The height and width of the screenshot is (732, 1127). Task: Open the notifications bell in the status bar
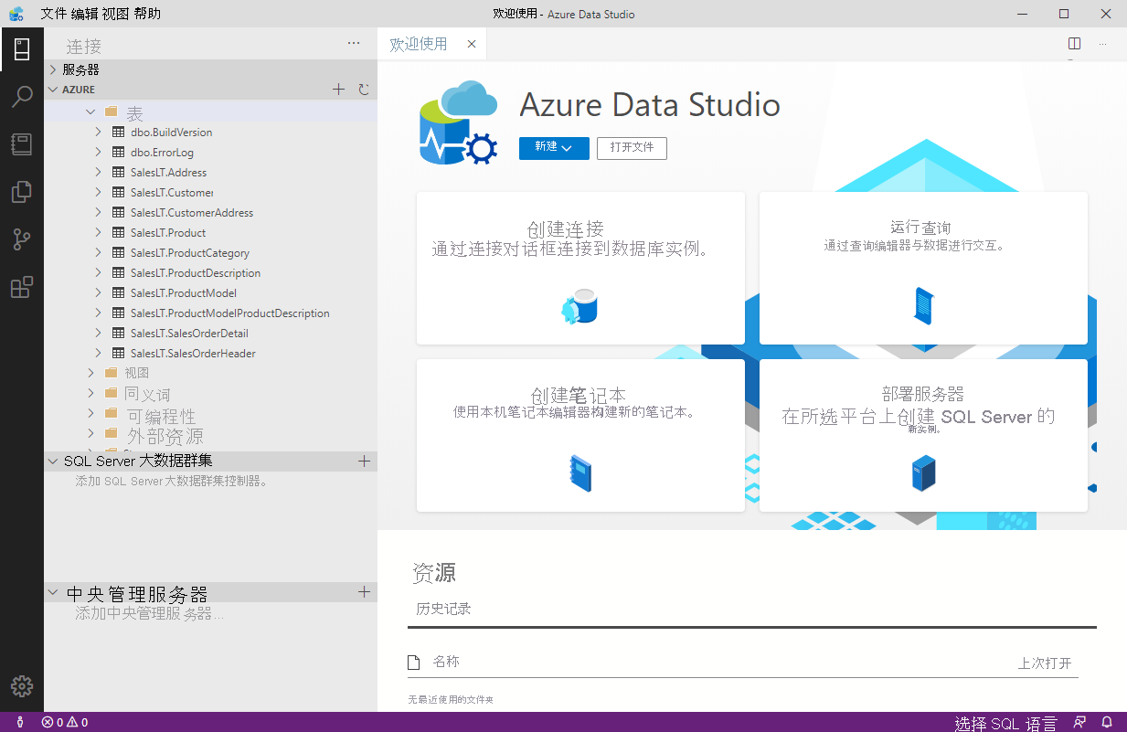point(1106,722)
